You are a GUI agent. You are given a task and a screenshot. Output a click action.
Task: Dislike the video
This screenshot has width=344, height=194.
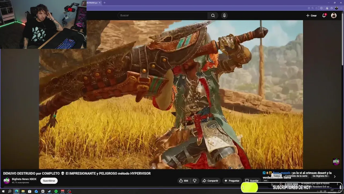point(195,181)
